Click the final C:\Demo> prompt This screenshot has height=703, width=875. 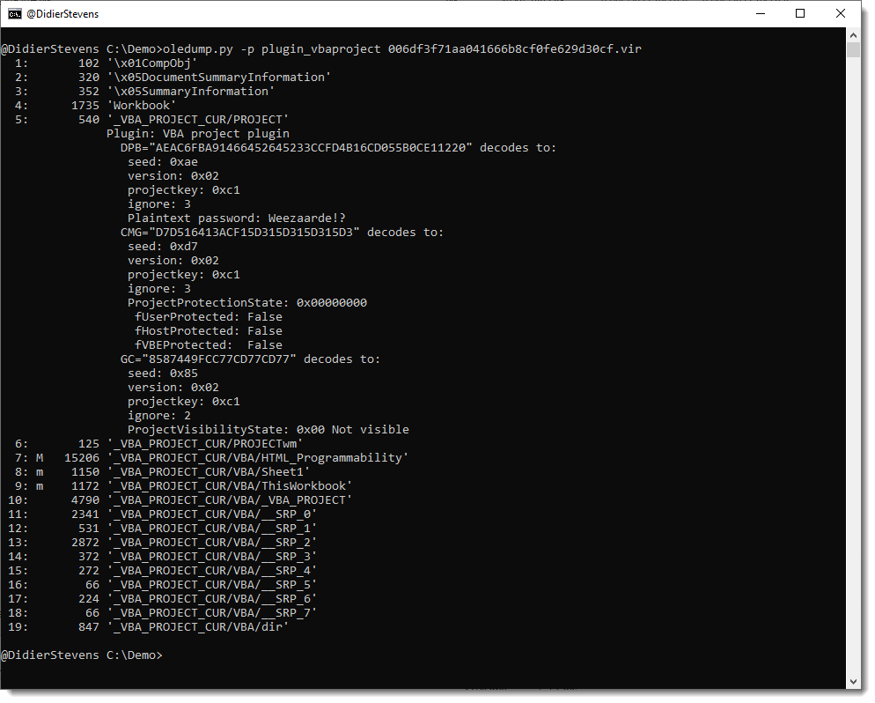pos(81,655)
